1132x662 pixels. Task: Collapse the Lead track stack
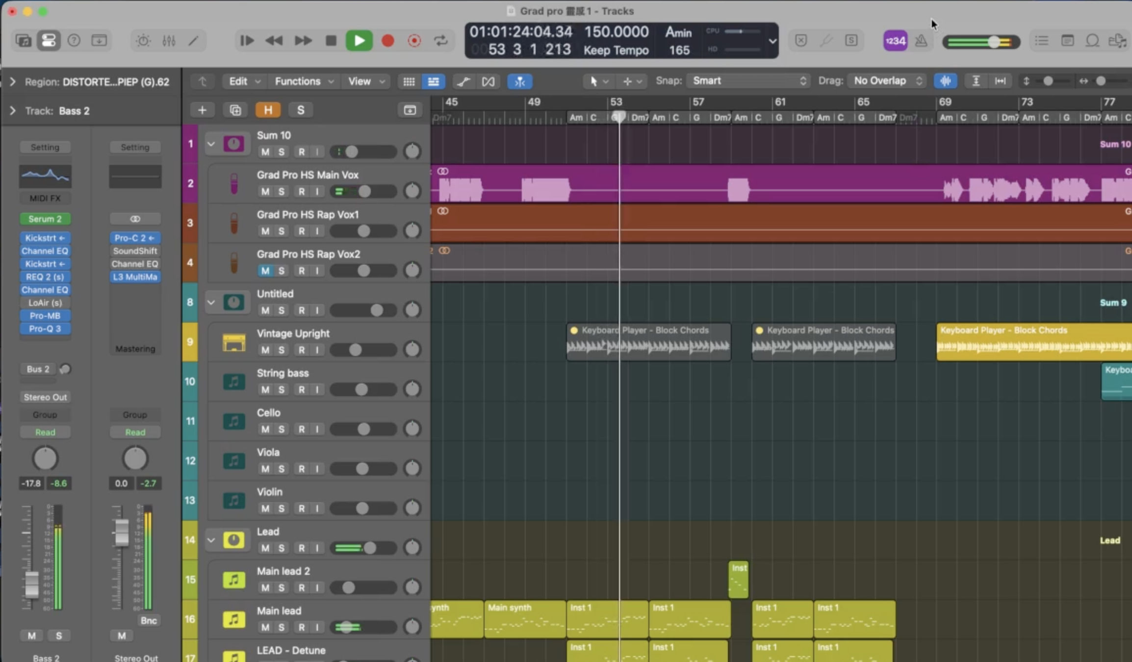coord(211,540)
